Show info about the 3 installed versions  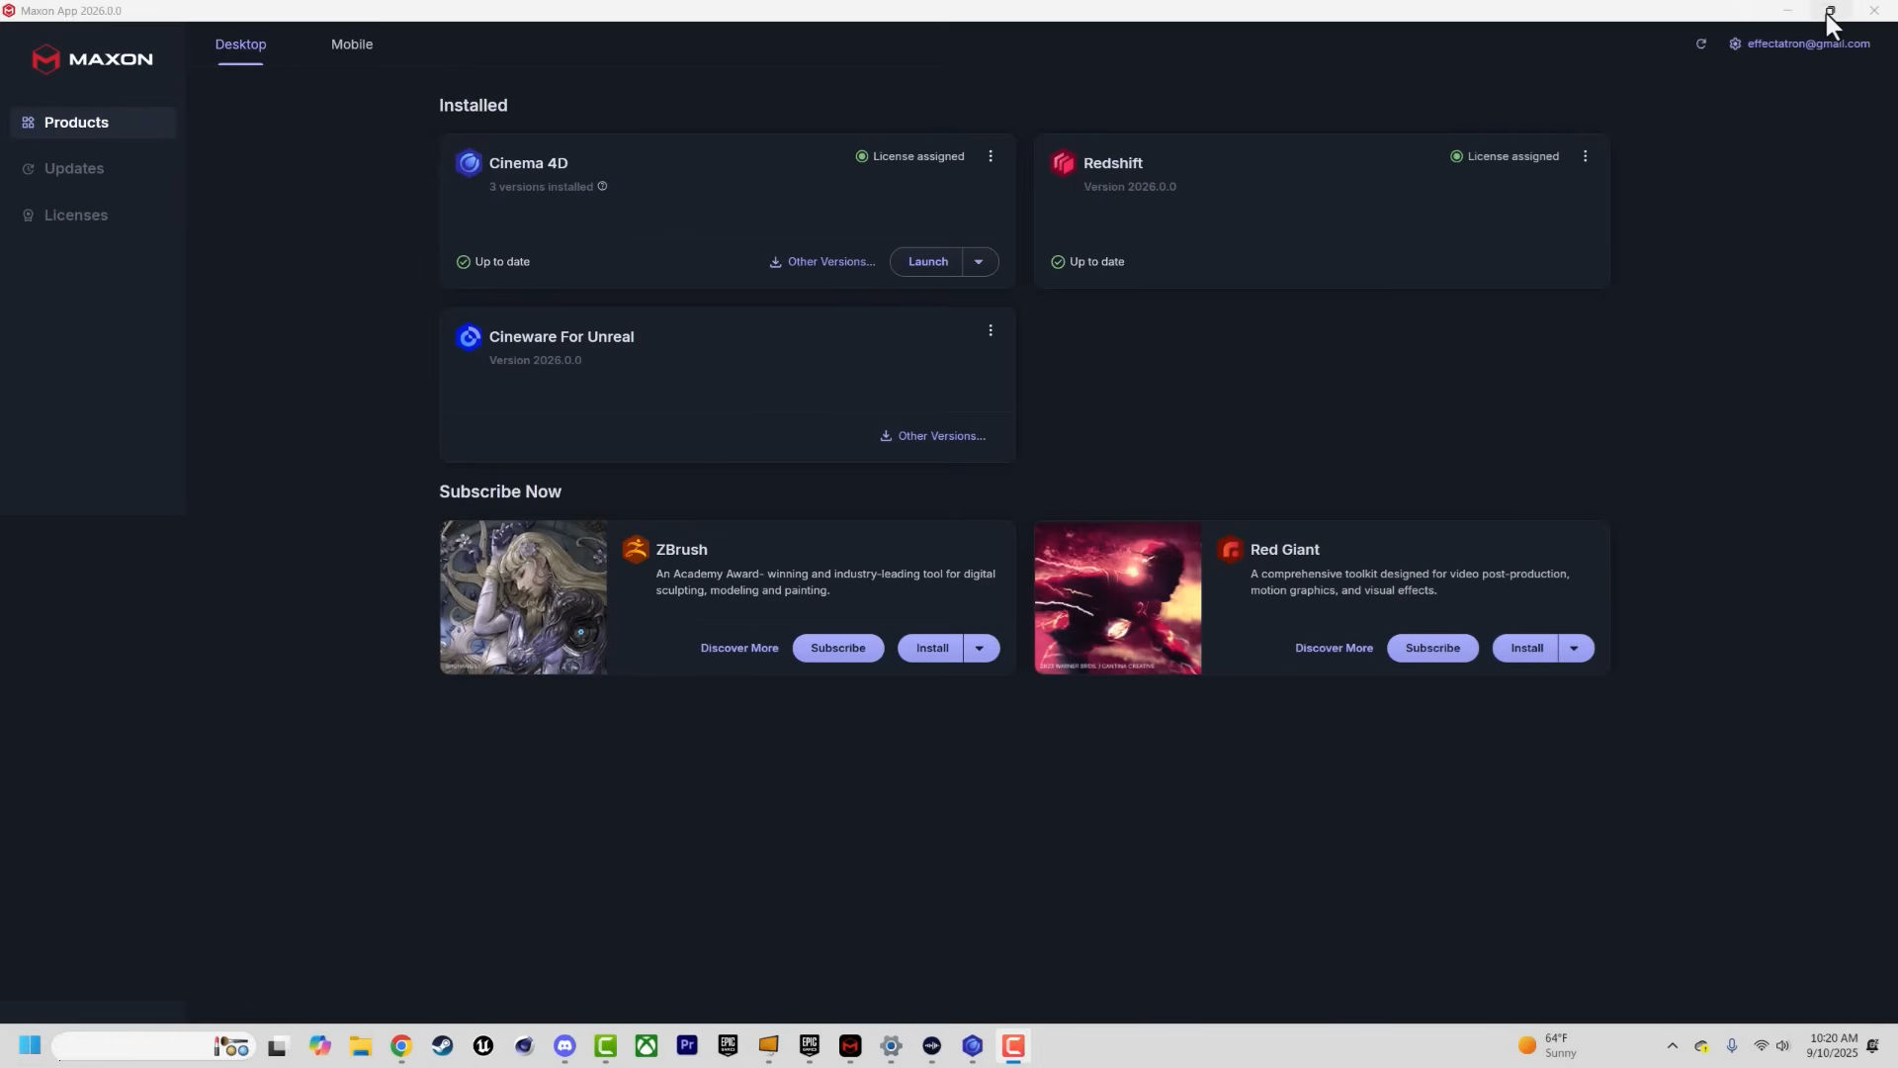coord(602,186)
